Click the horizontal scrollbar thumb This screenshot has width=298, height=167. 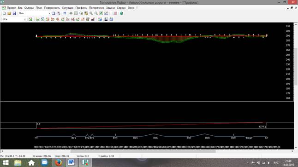point(143,151)
